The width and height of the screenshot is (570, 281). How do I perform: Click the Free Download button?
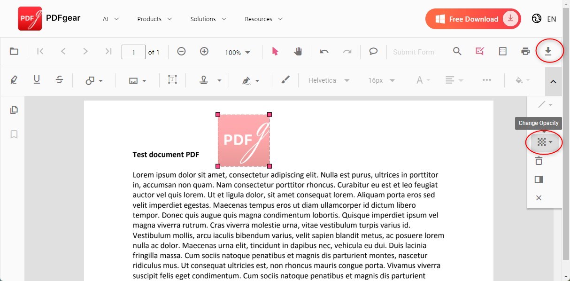tap(473, 19)
